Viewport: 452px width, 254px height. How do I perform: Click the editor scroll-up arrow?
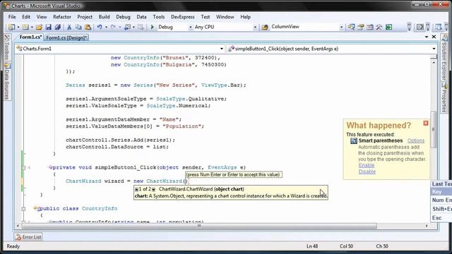click(434, 63)
